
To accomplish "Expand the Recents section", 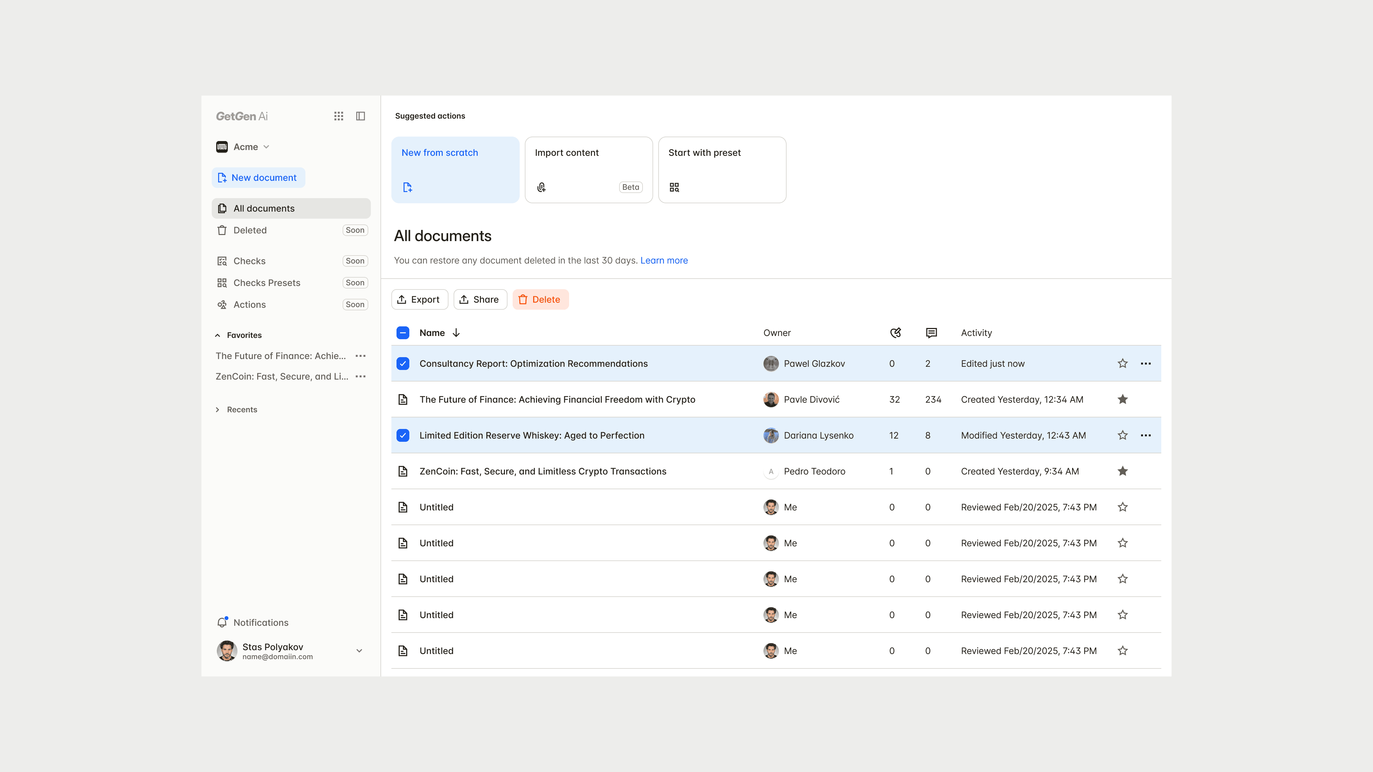I will (x=217, y=410).
